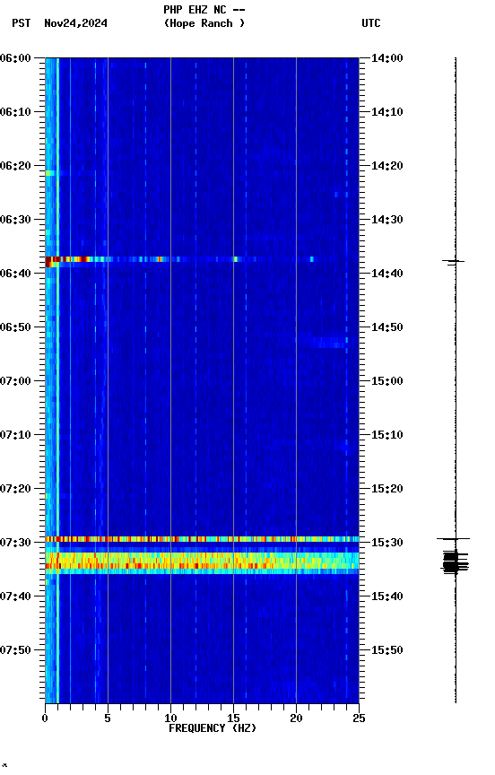The width and height of the screenshot is (495, 775).
Task: Click the 15:00 UTC time label
Action: (x=387, y=381)
